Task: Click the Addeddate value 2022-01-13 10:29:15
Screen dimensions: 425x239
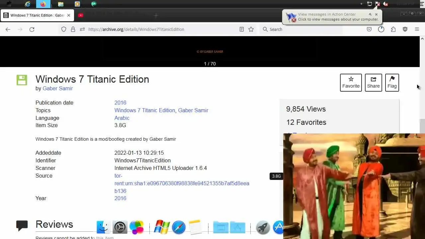Action: pos(139,153)
